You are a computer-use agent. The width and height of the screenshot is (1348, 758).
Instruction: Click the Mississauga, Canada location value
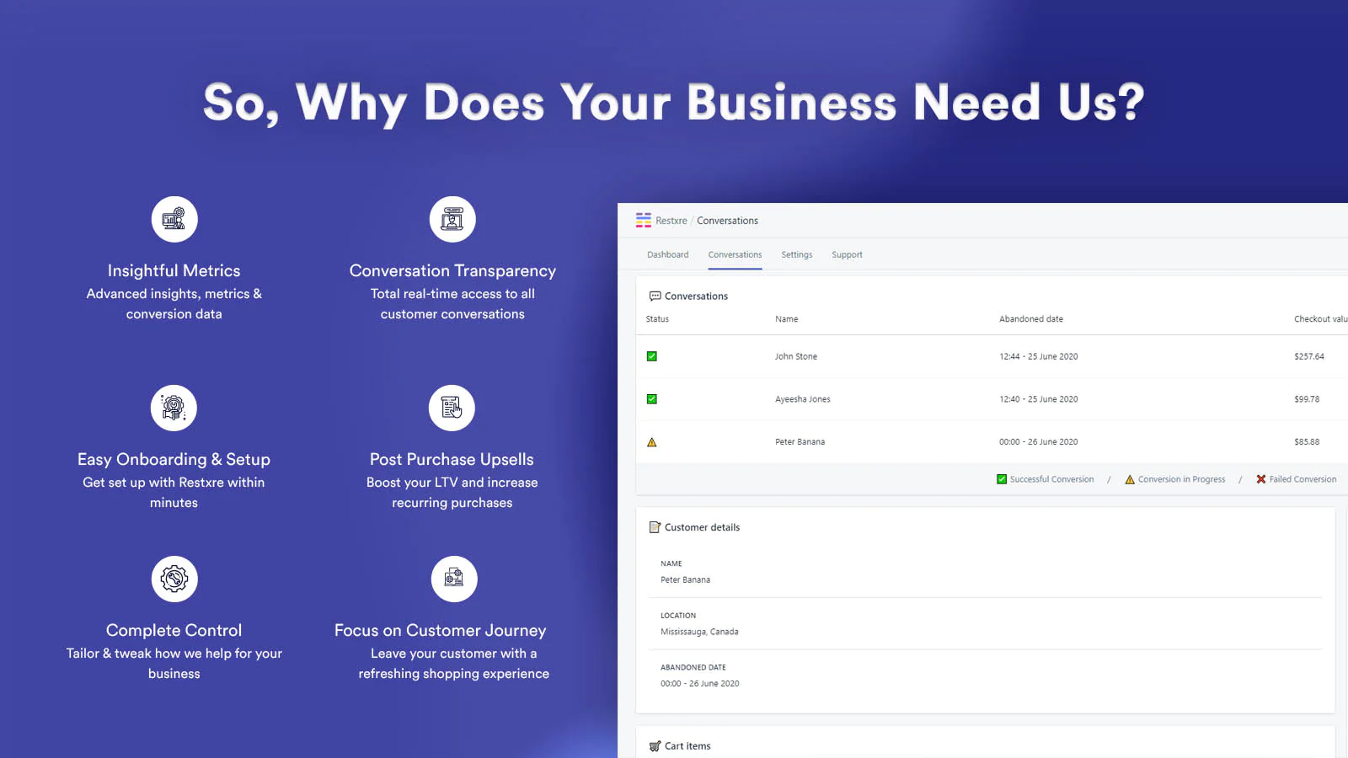[x=699, y=632]
